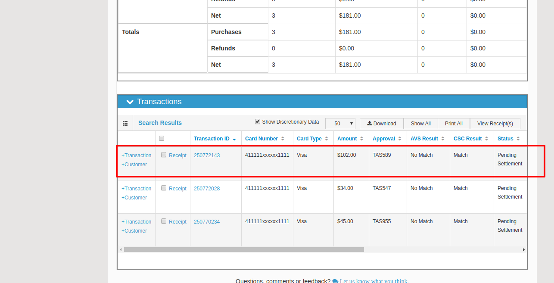The width and height of the screenshot is (554, 283).
Task: Click the grid column chooser icon
Action: 125,123
